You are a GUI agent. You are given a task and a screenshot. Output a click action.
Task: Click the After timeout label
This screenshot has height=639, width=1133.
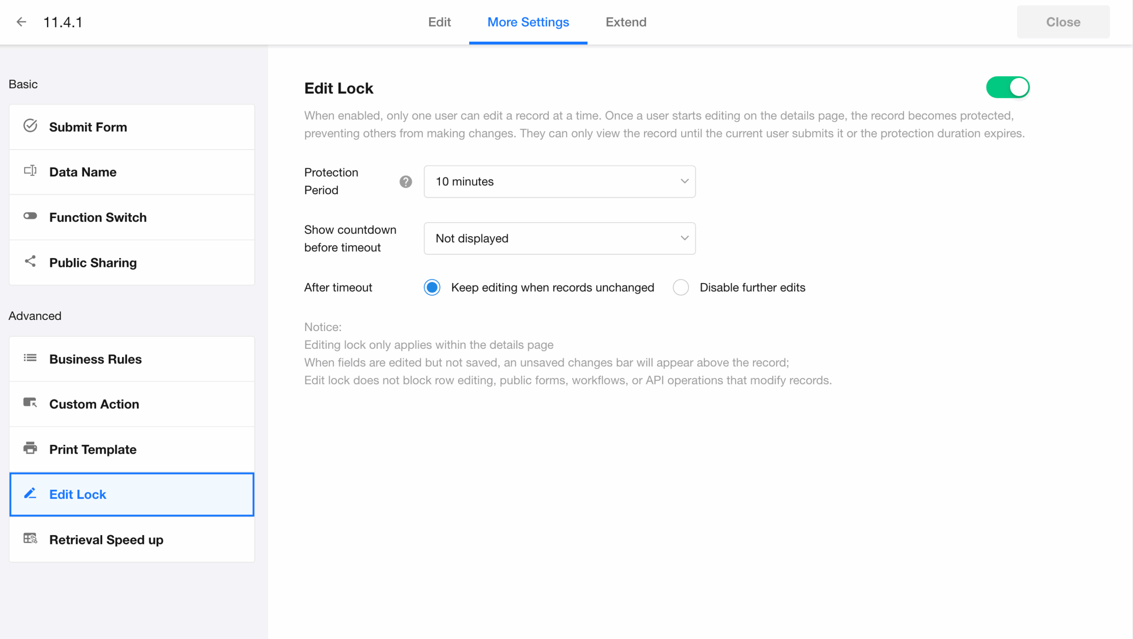(338, 287)
